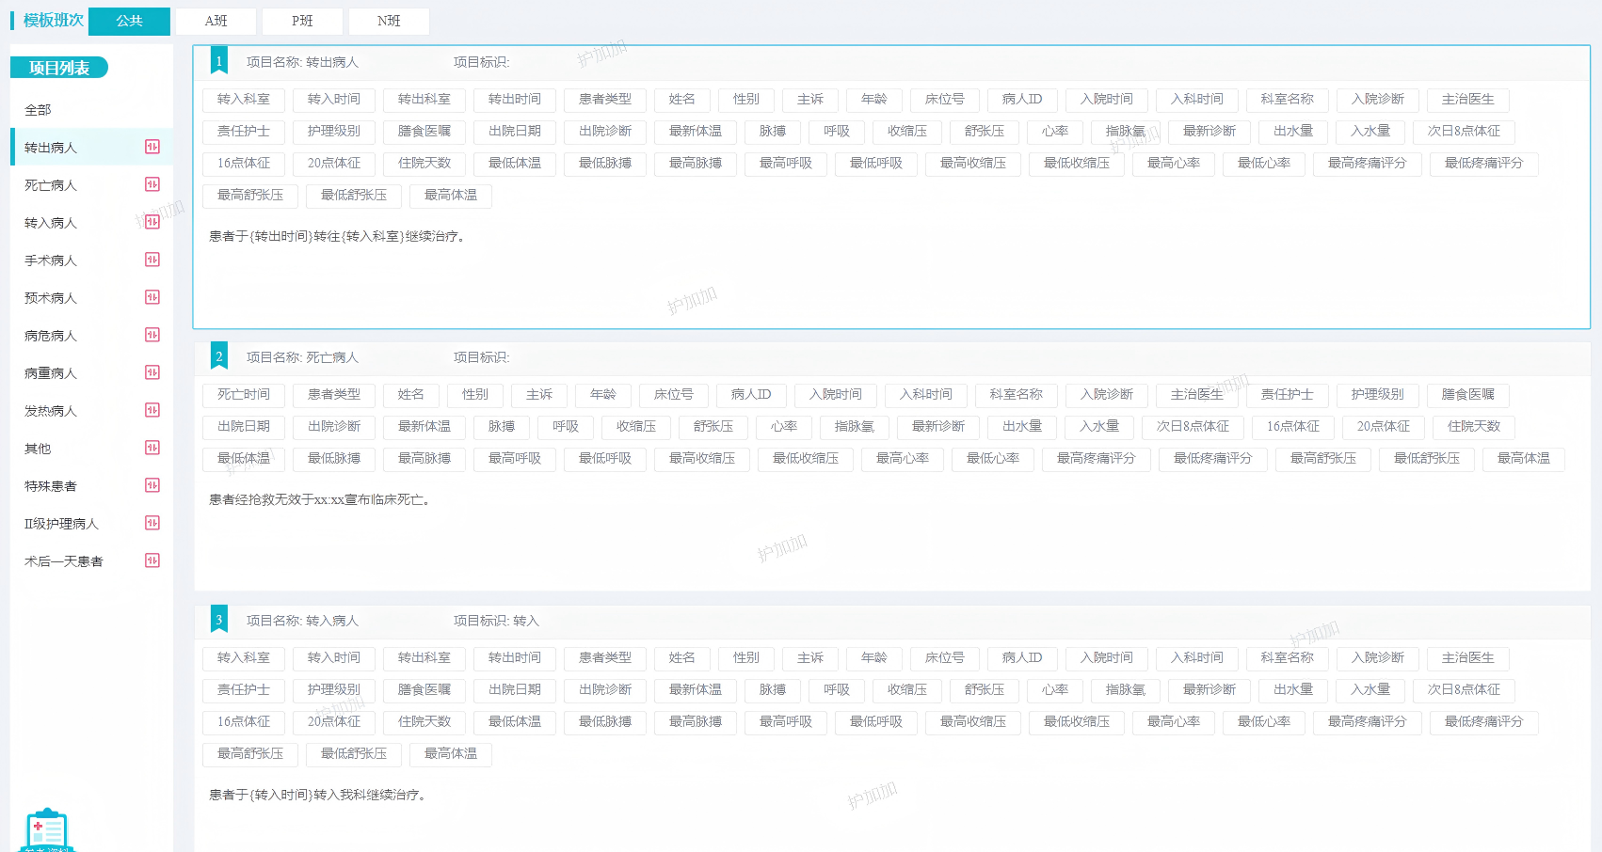
Task: Select 其他 in the project list
Action: (x=91, y=449)
